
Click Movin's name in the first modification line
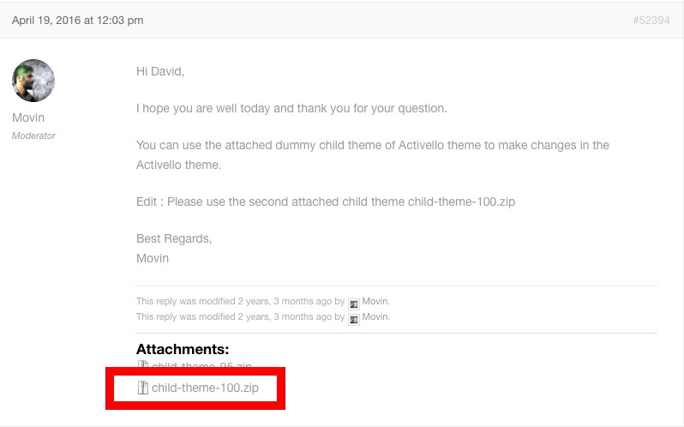click(x=375, y=302)
